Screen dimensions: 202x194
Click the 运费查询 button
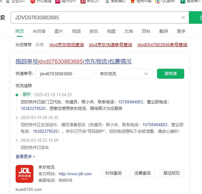pyautogui.click(x=142, y=173)
